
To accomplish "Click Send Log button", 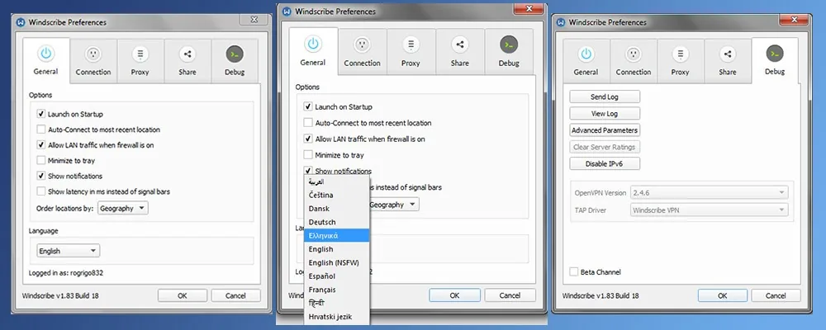I will coord(605,97).
